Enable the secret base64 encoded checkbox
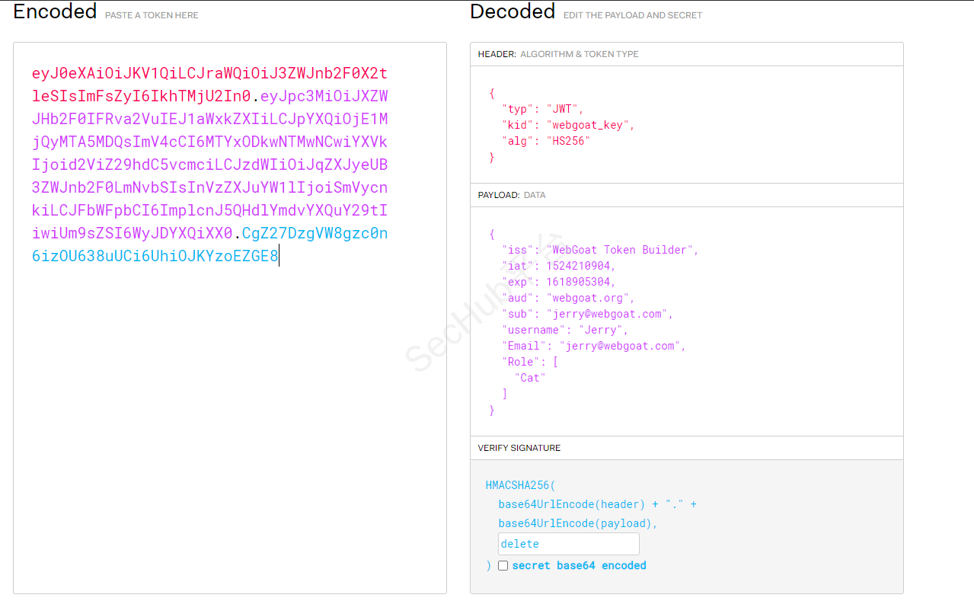Image resolution: width=974 pixels, height=601 pixels. (503, 566)
